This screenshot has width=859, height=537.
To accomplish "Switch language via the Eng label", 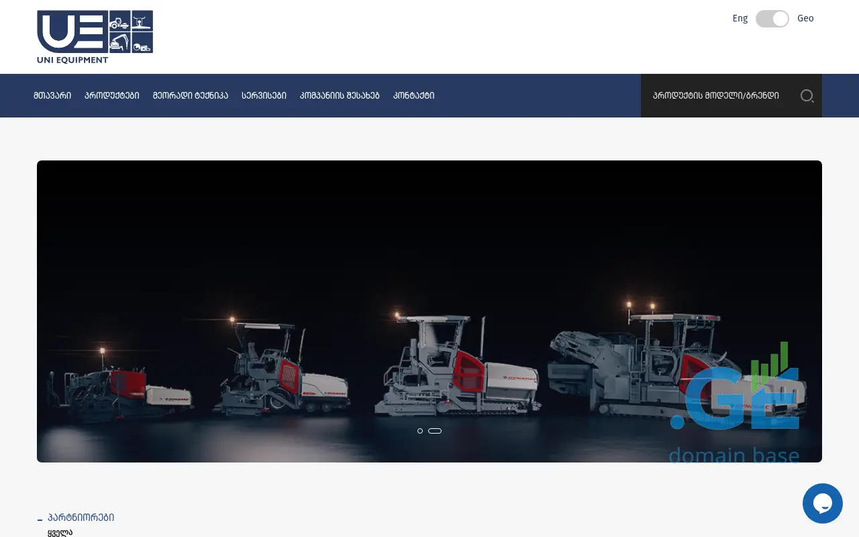I will (x=740, y=19).
